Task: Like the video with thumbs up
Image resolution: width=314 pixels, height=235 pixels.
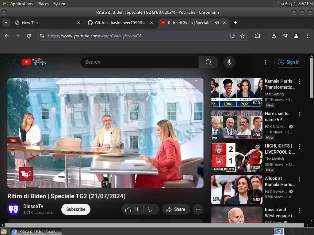Action: (x=132, y=209)
